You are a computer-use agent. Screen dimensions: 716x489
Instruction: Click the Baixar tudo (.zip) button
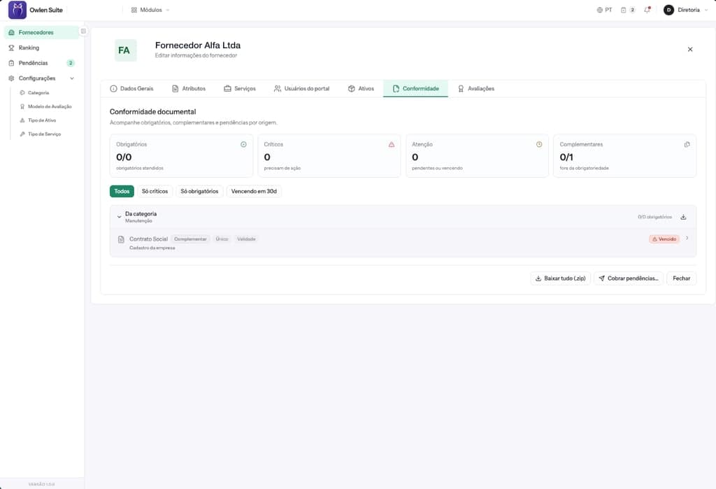coord(560,278)
